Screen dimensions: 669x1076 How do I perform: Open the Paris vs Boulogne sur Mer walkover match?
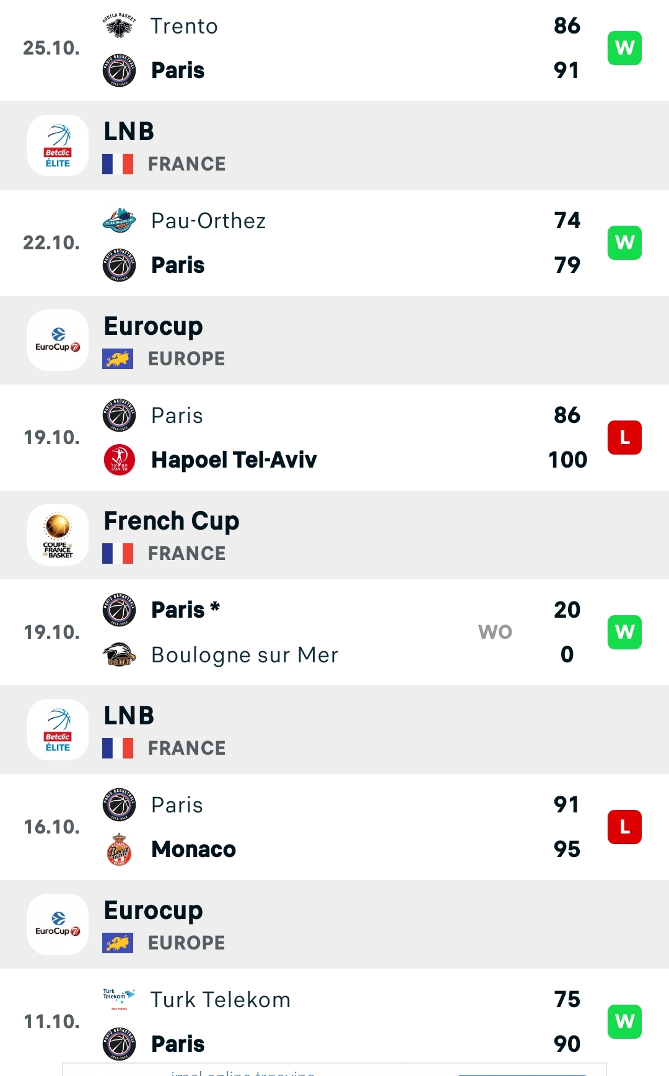click(x=334, y=632)
